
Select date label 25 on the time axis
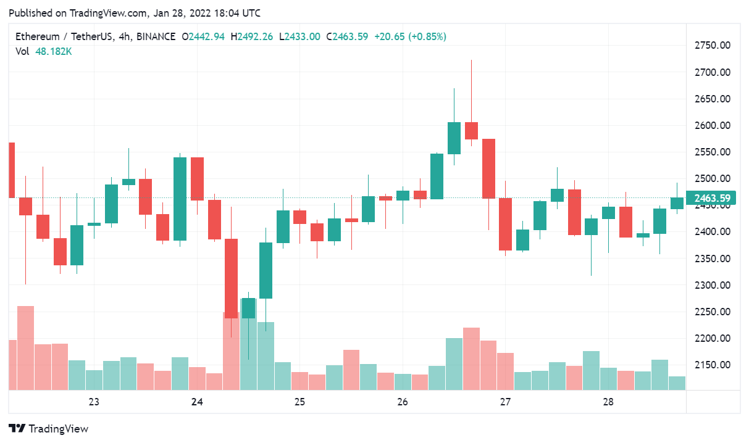[x=299, y=402]
